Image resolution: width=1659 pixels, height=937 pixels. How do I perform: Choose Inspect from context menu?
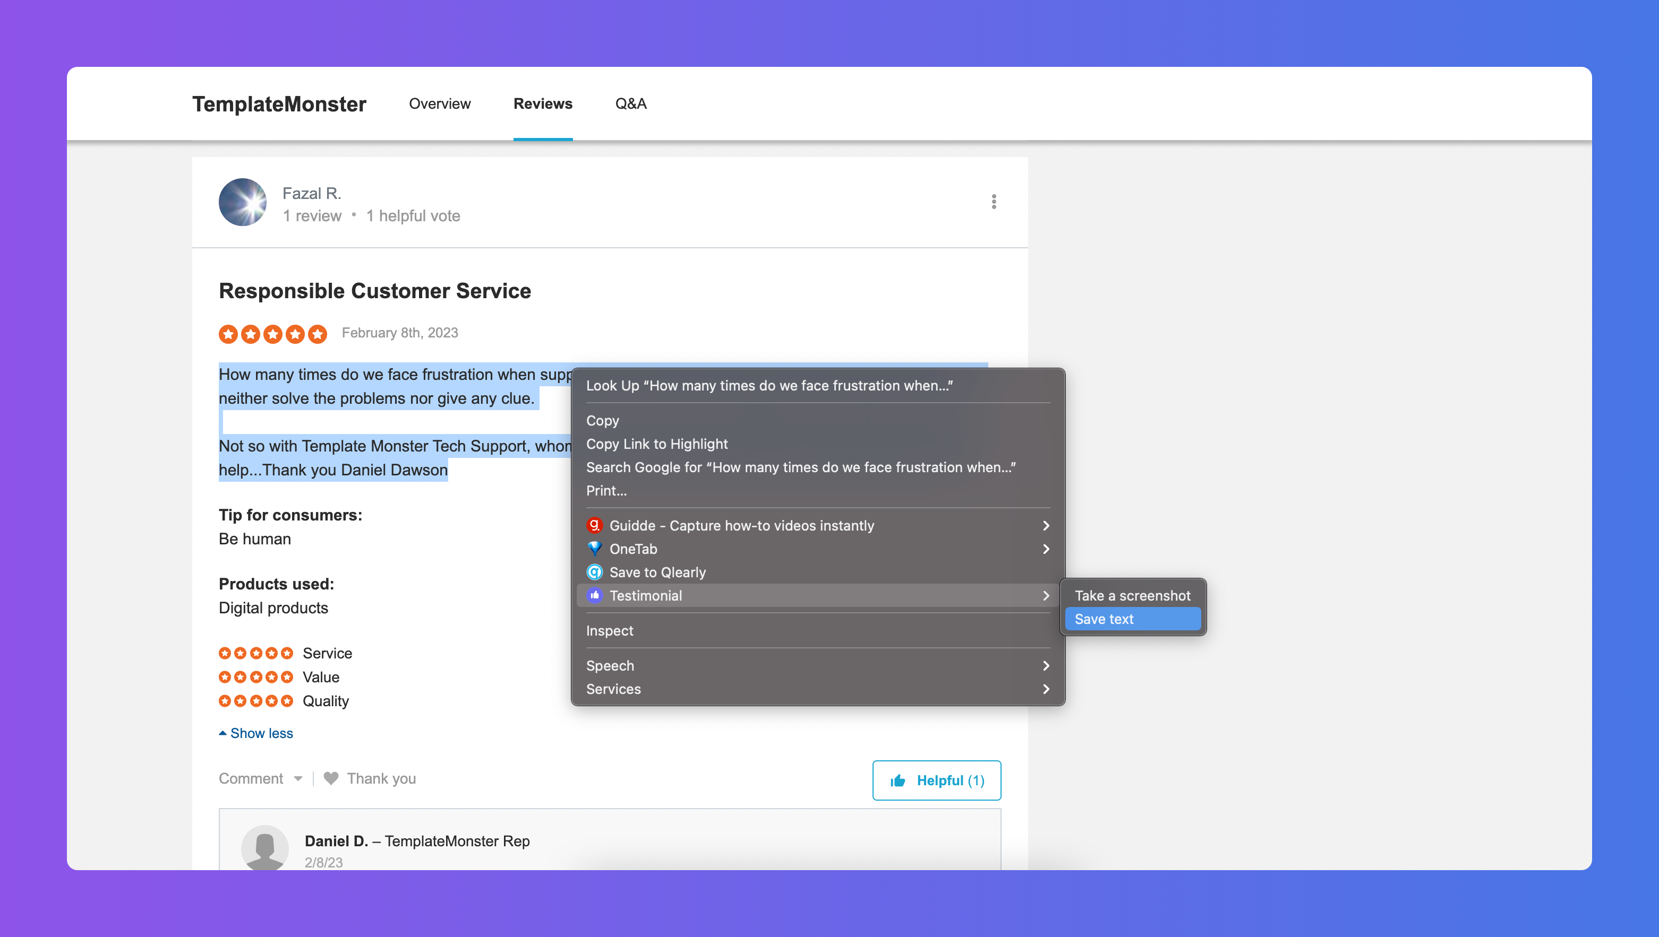coord(818,631)
